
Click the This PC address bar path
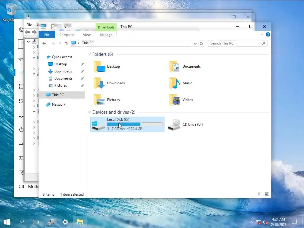tap(88, 43)
